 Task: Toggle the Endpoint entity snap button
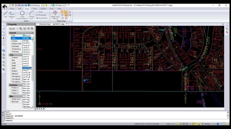[x=62, y=12]
